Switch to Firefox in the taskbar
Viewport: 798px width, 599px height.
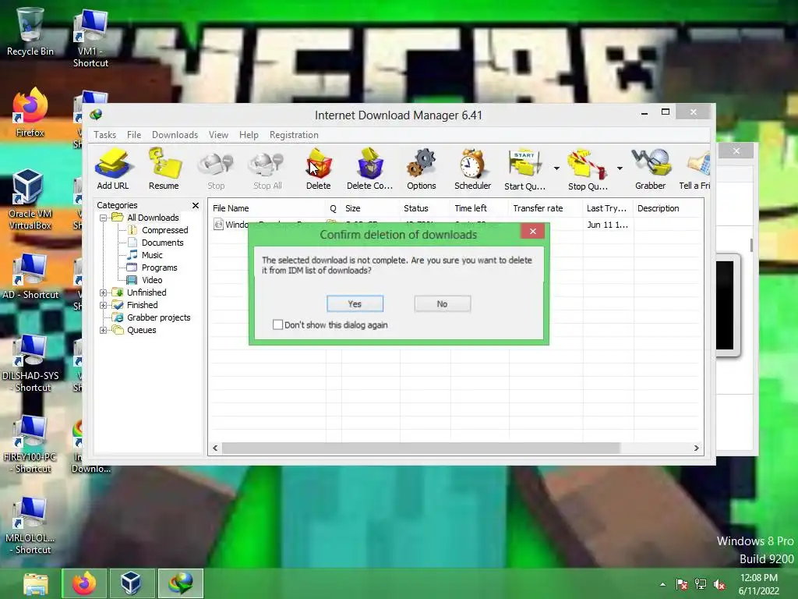point(84,583)
